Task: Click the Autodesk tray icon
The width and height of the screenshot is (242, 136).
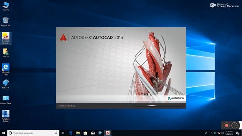Action: pos(215,133)
